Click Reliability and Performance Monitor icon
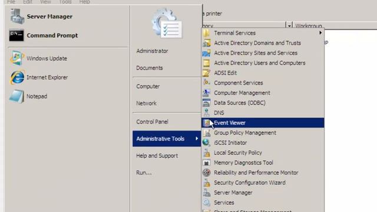 [206, 173]
